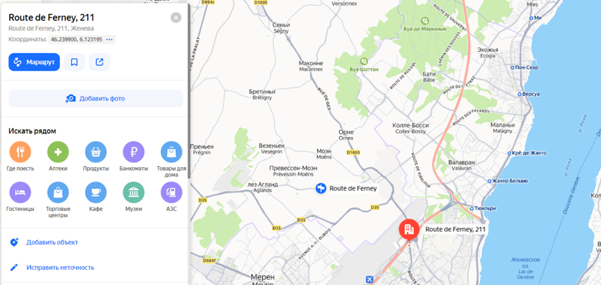601x285 pixels.
Task: Click Добавить фото button
Action: coord(96,99)
